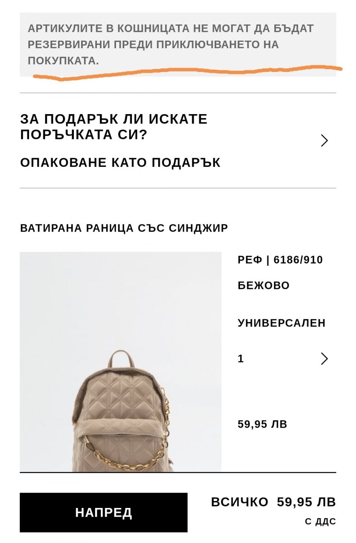Tap the С ДДС tax note

(x=320, y=522)
